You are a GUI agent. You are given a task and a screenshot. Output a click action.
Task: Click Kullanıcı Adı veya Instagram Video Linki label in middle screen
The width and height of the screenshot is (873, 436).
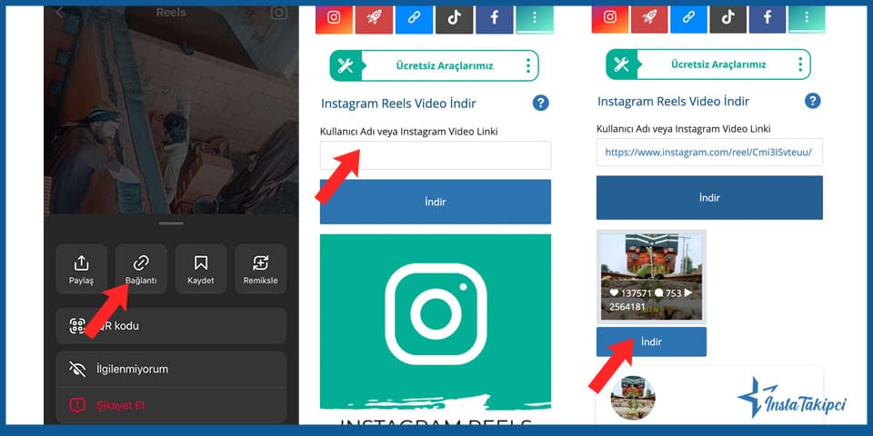click(408, 132)
